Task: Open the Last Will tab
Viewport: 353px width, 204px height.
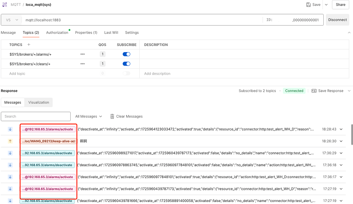Action: 111,32
